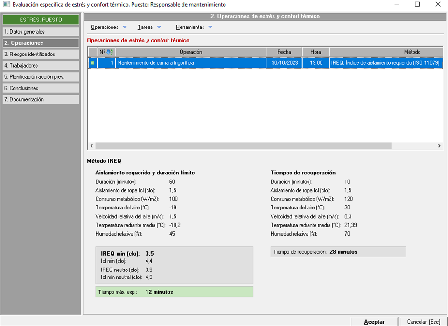This screenshot has width=448, height=326.
Task: Click the sort icon in Nº column header
Action: (109, 52)
